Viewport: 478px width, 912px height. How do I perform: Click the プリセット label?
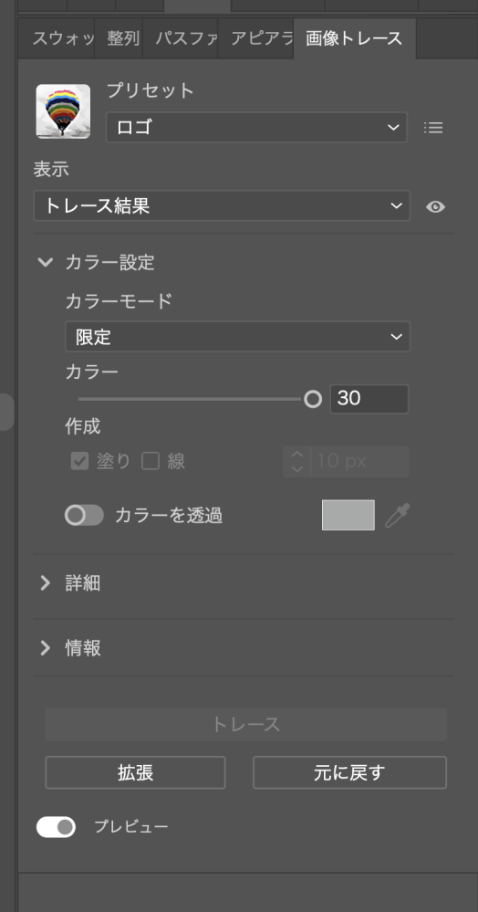(x=150, y=91)
